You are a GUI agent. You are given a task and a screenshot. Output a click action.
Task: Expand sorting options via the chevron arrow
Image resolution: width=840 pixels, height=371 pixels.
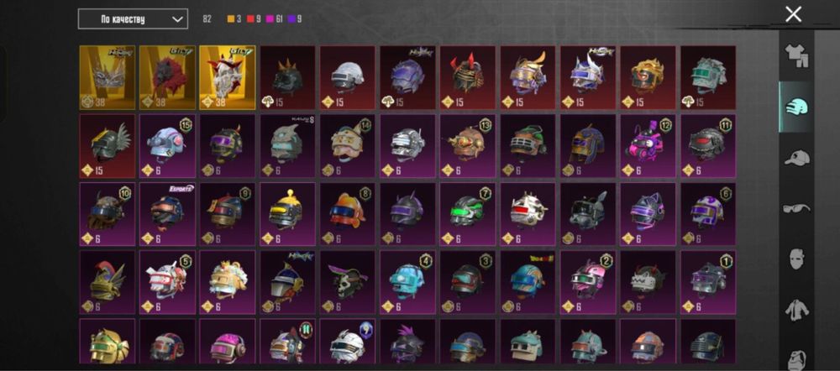[177, 19]
